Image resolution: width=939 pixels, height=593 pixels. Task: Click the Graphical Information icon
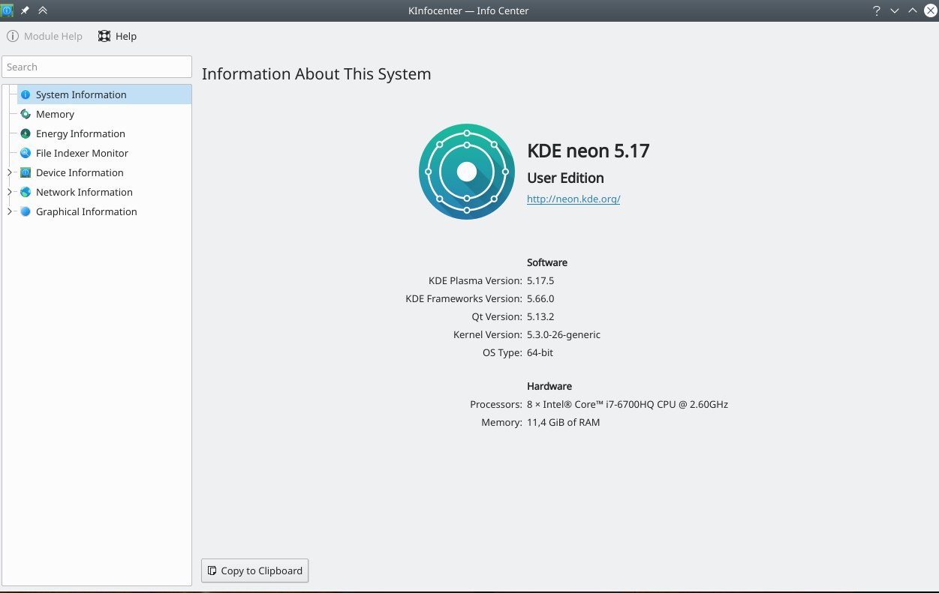(x=26, y=211)
